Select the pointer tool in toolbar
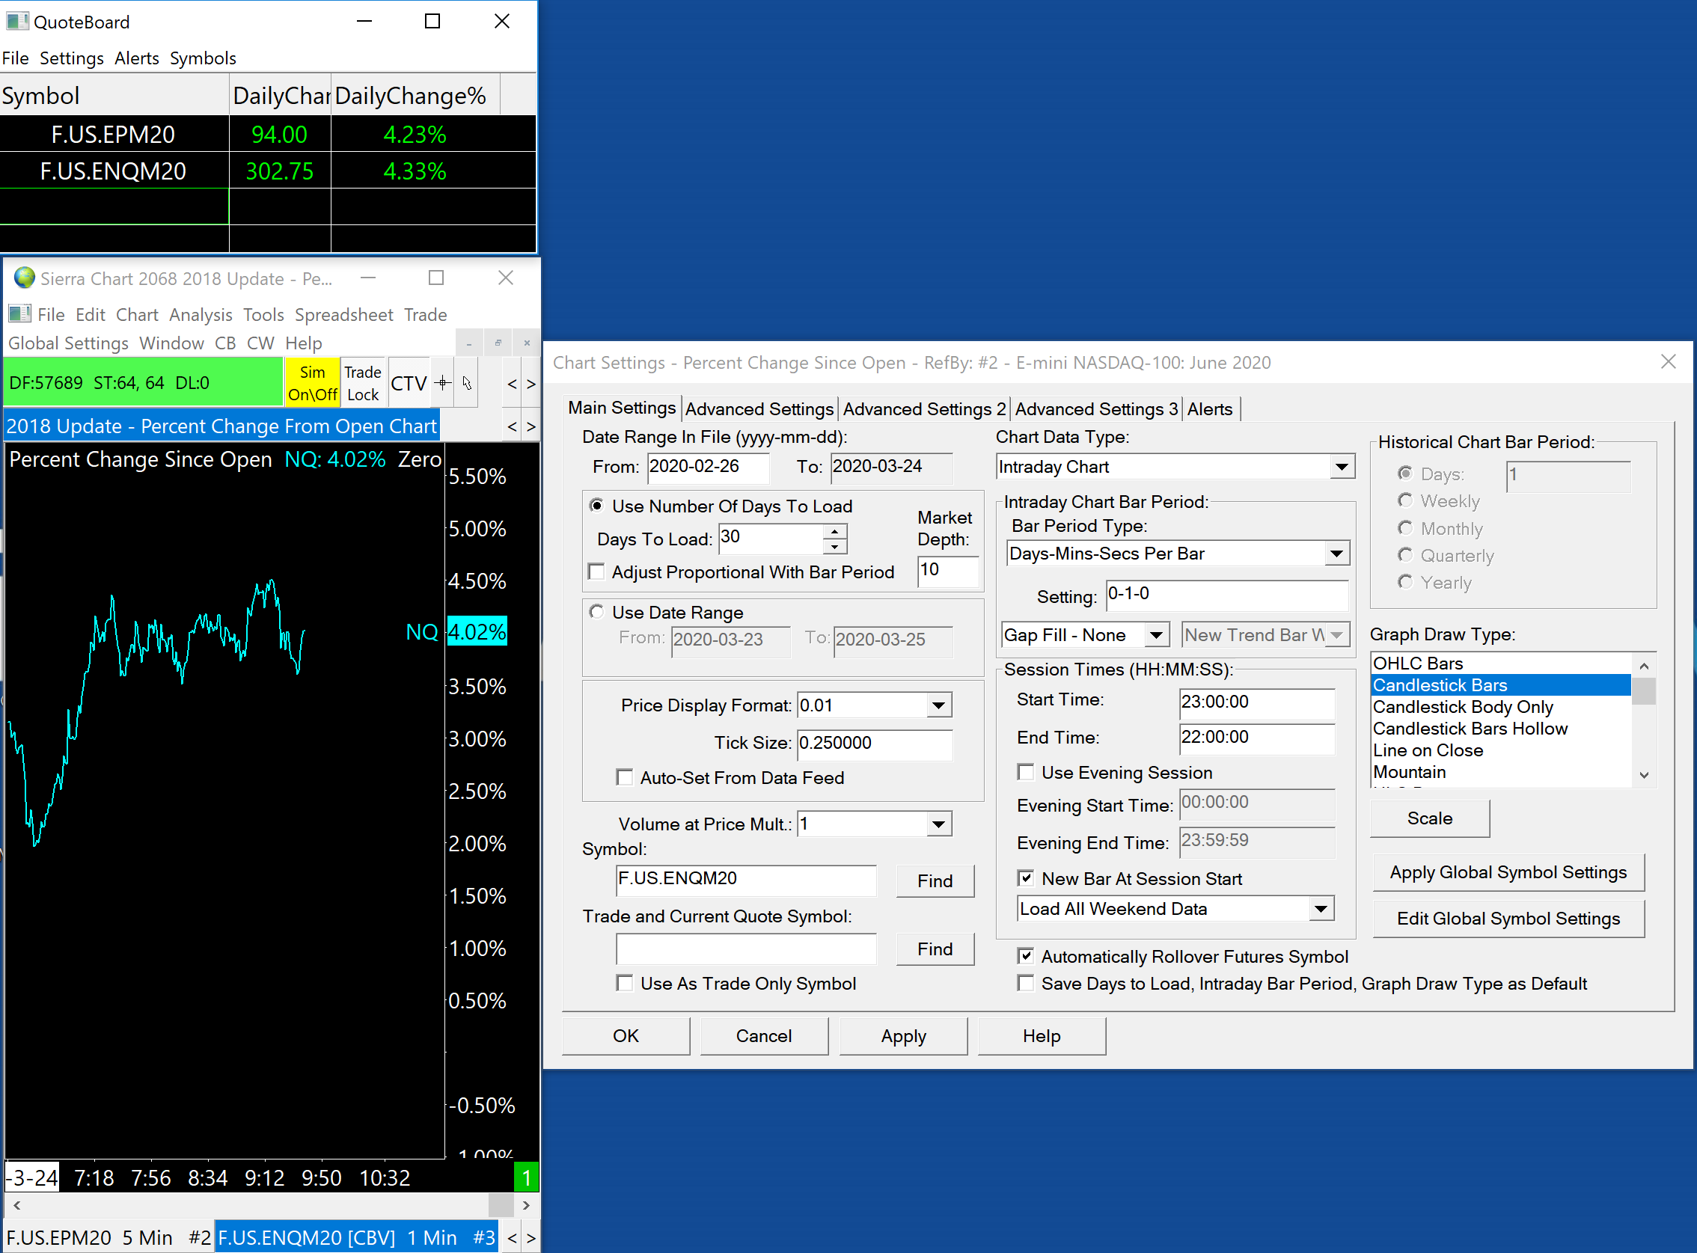Screen dimensions: 1697x1253 coord(467,383)
